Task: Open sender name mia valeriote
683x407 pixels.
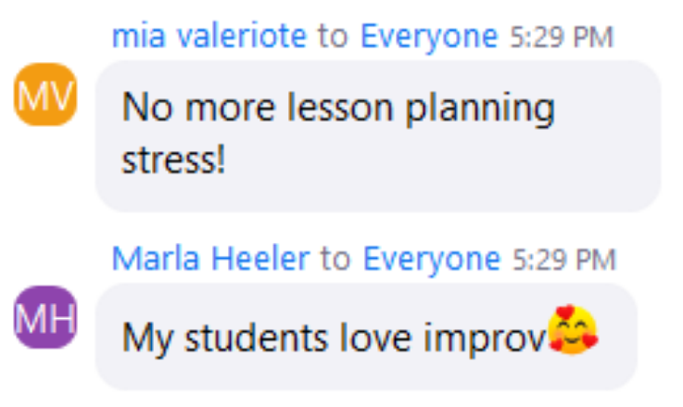Action: pyautogui.click(x=209, y=36)
